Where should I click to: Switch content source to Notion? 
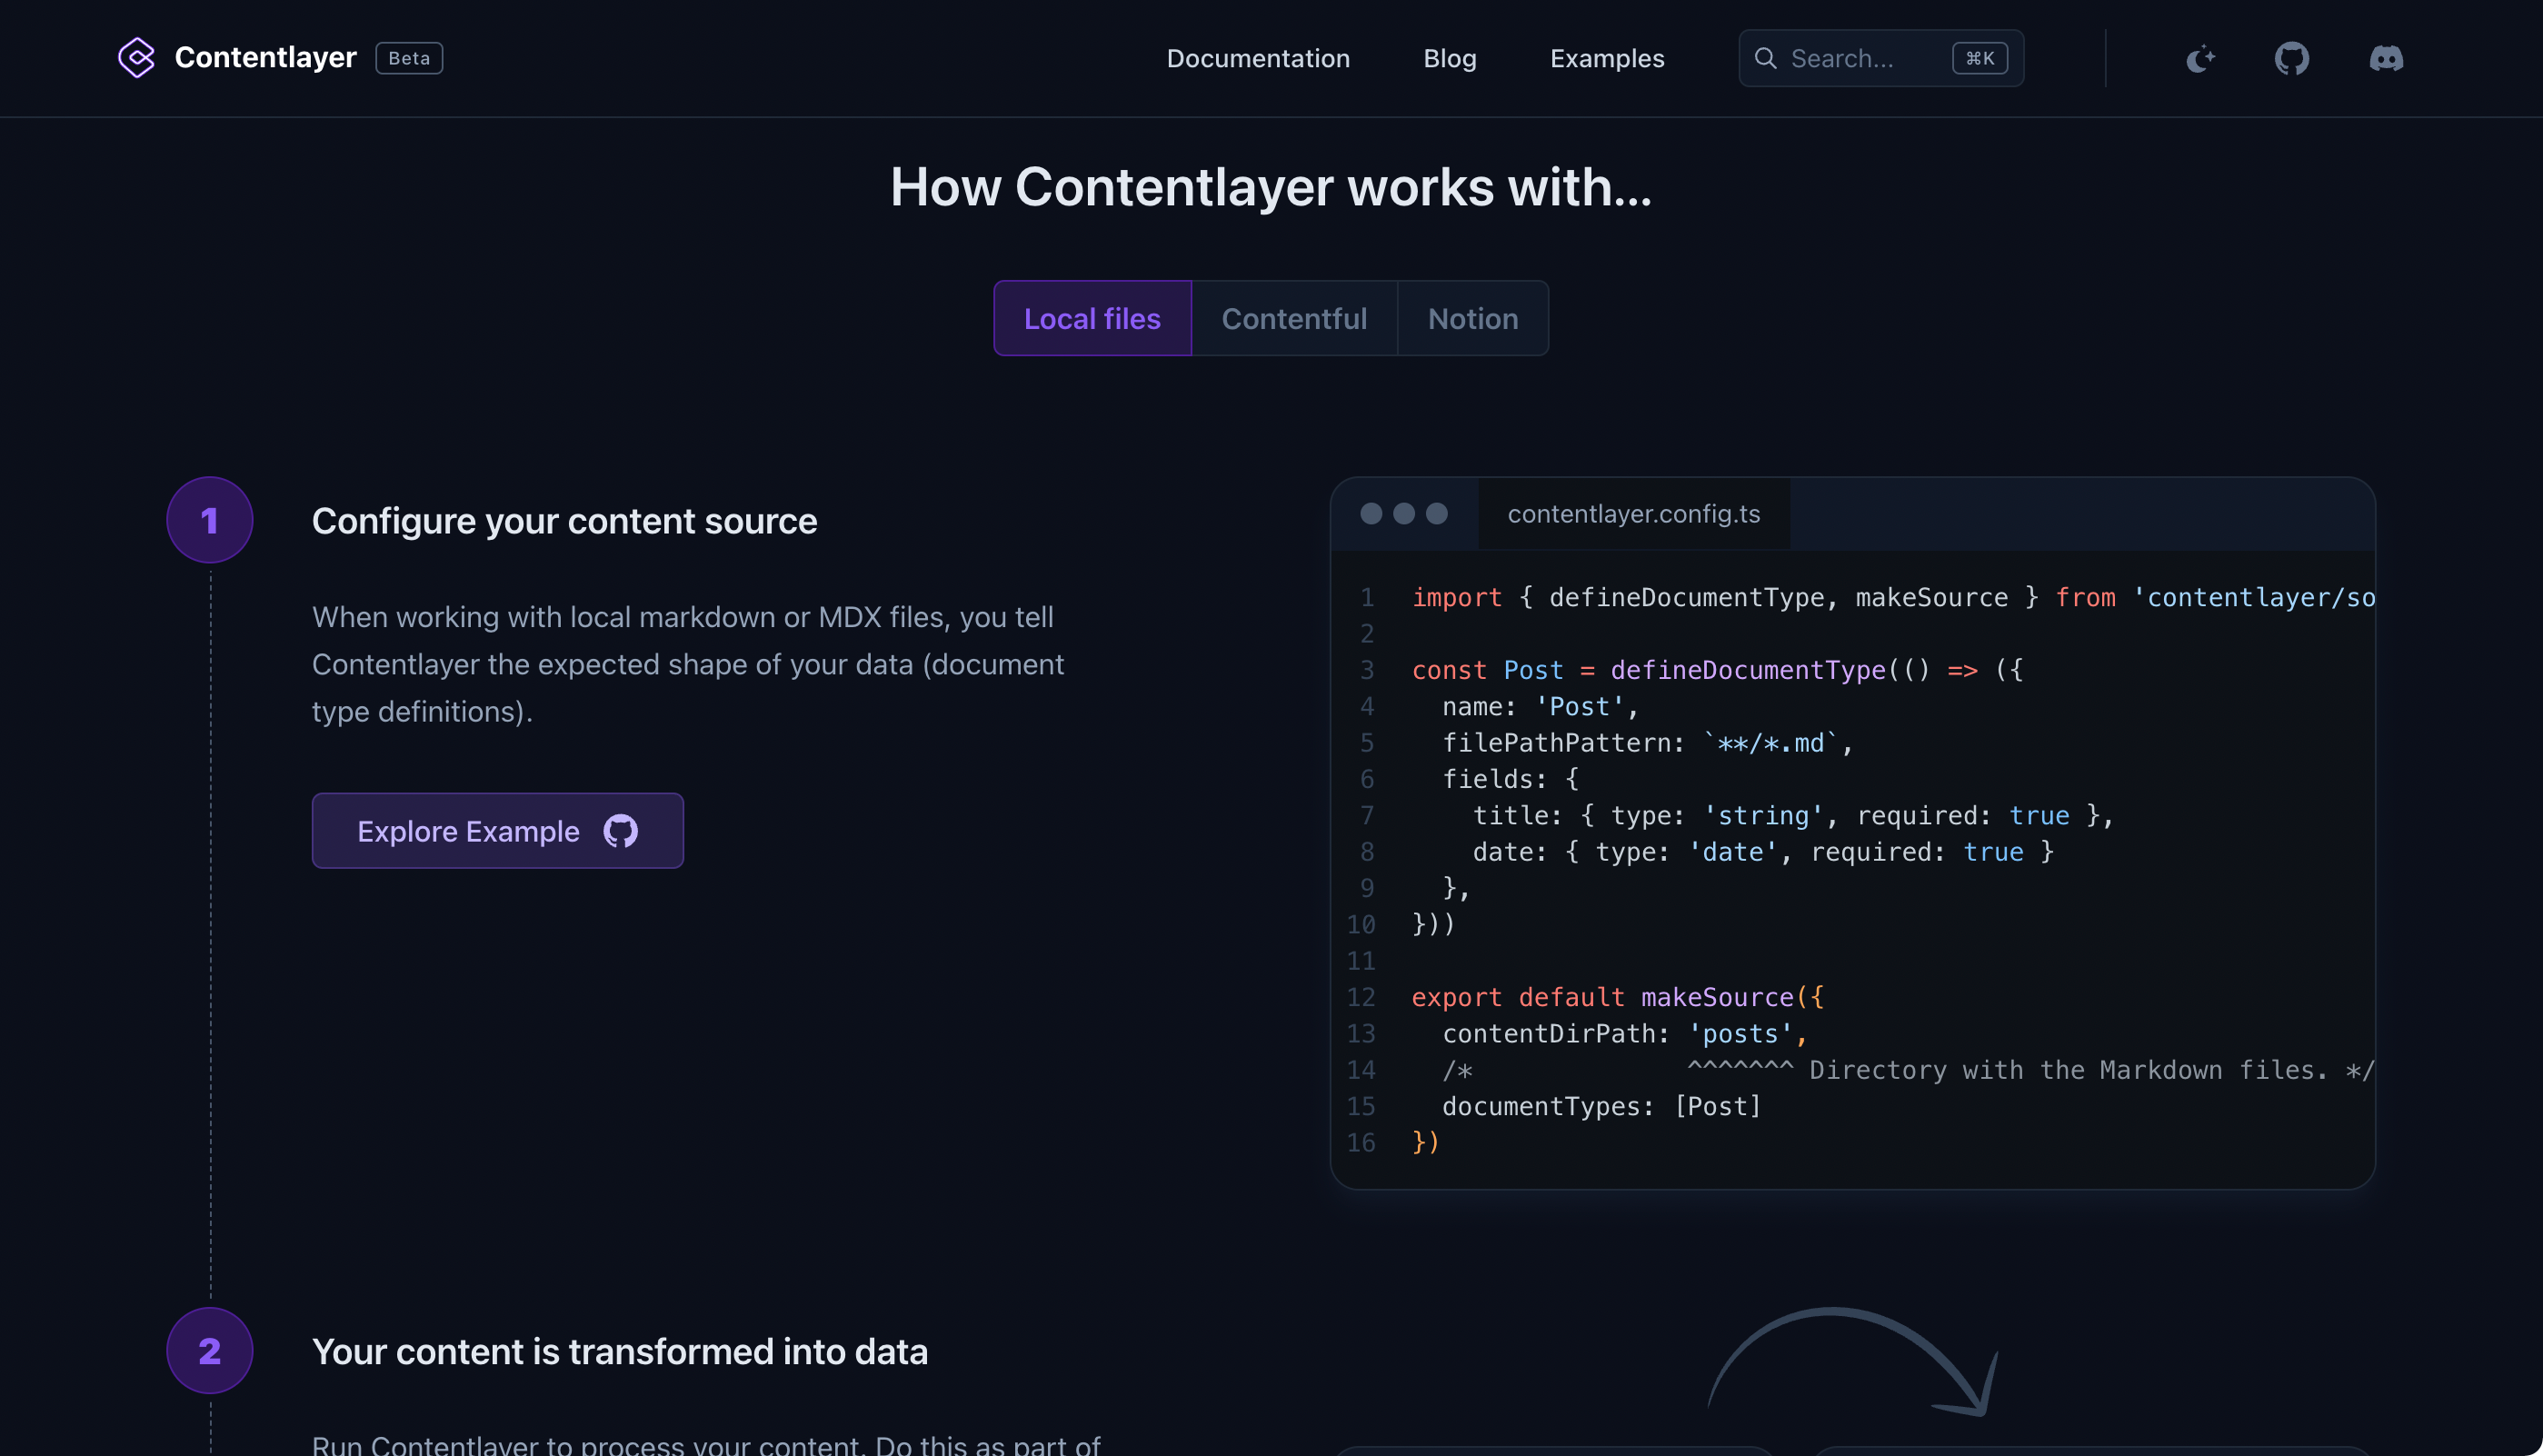pyautogui.click(x=1472, y=318)
